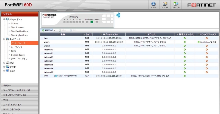Screen dimensions: 220x114
Task: Click the dashboard tree icon
Action: (7, 19)
